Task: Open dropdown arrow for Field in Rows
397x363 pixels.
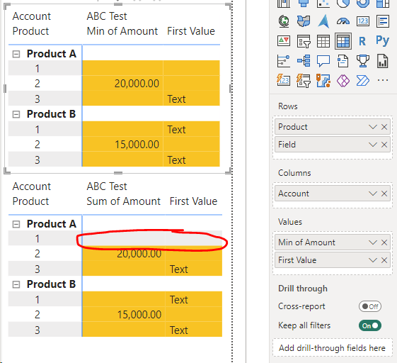Action: pyautogui.click(x=373, y=145)
